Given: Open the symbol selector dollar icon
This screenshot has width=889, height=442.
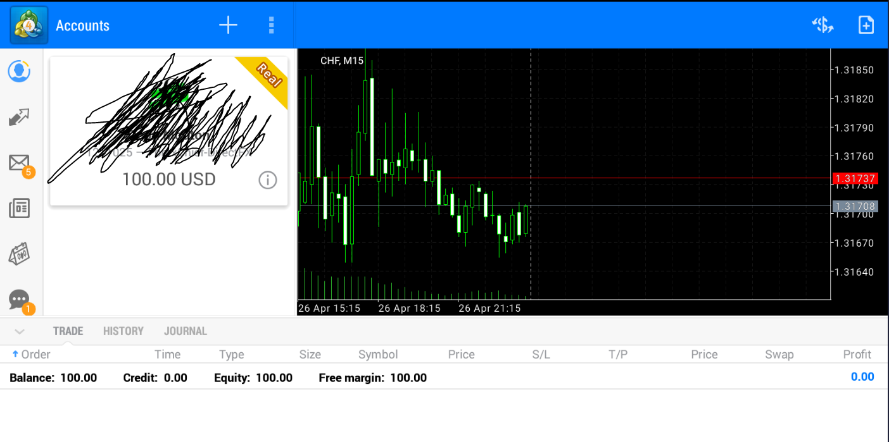Looking at the screenshot, I should (823, 25).
